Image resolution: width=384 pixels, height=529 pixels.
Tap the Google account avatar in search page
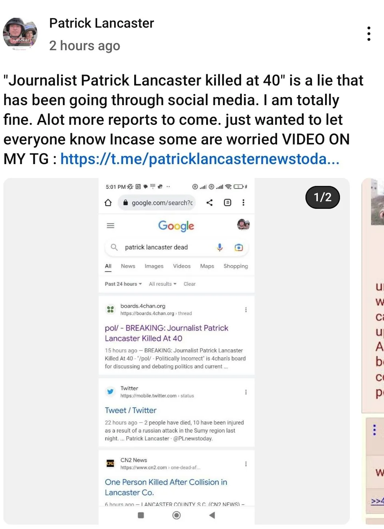tap(243, 225)
